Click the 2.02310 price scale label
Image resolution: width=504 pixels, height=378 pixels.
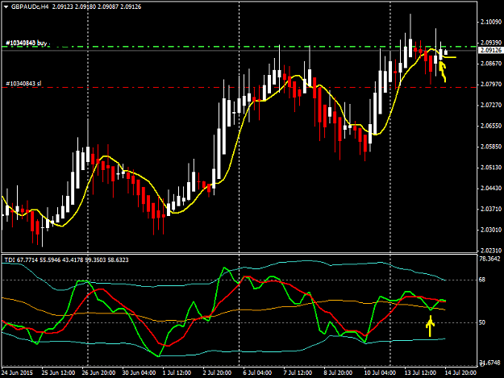click(490, 251)
